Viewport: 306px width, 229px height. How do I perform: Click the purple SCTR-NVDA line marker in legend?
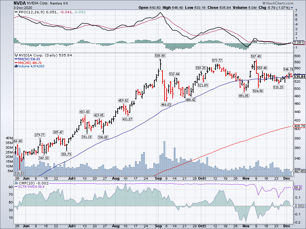(16, 186)
